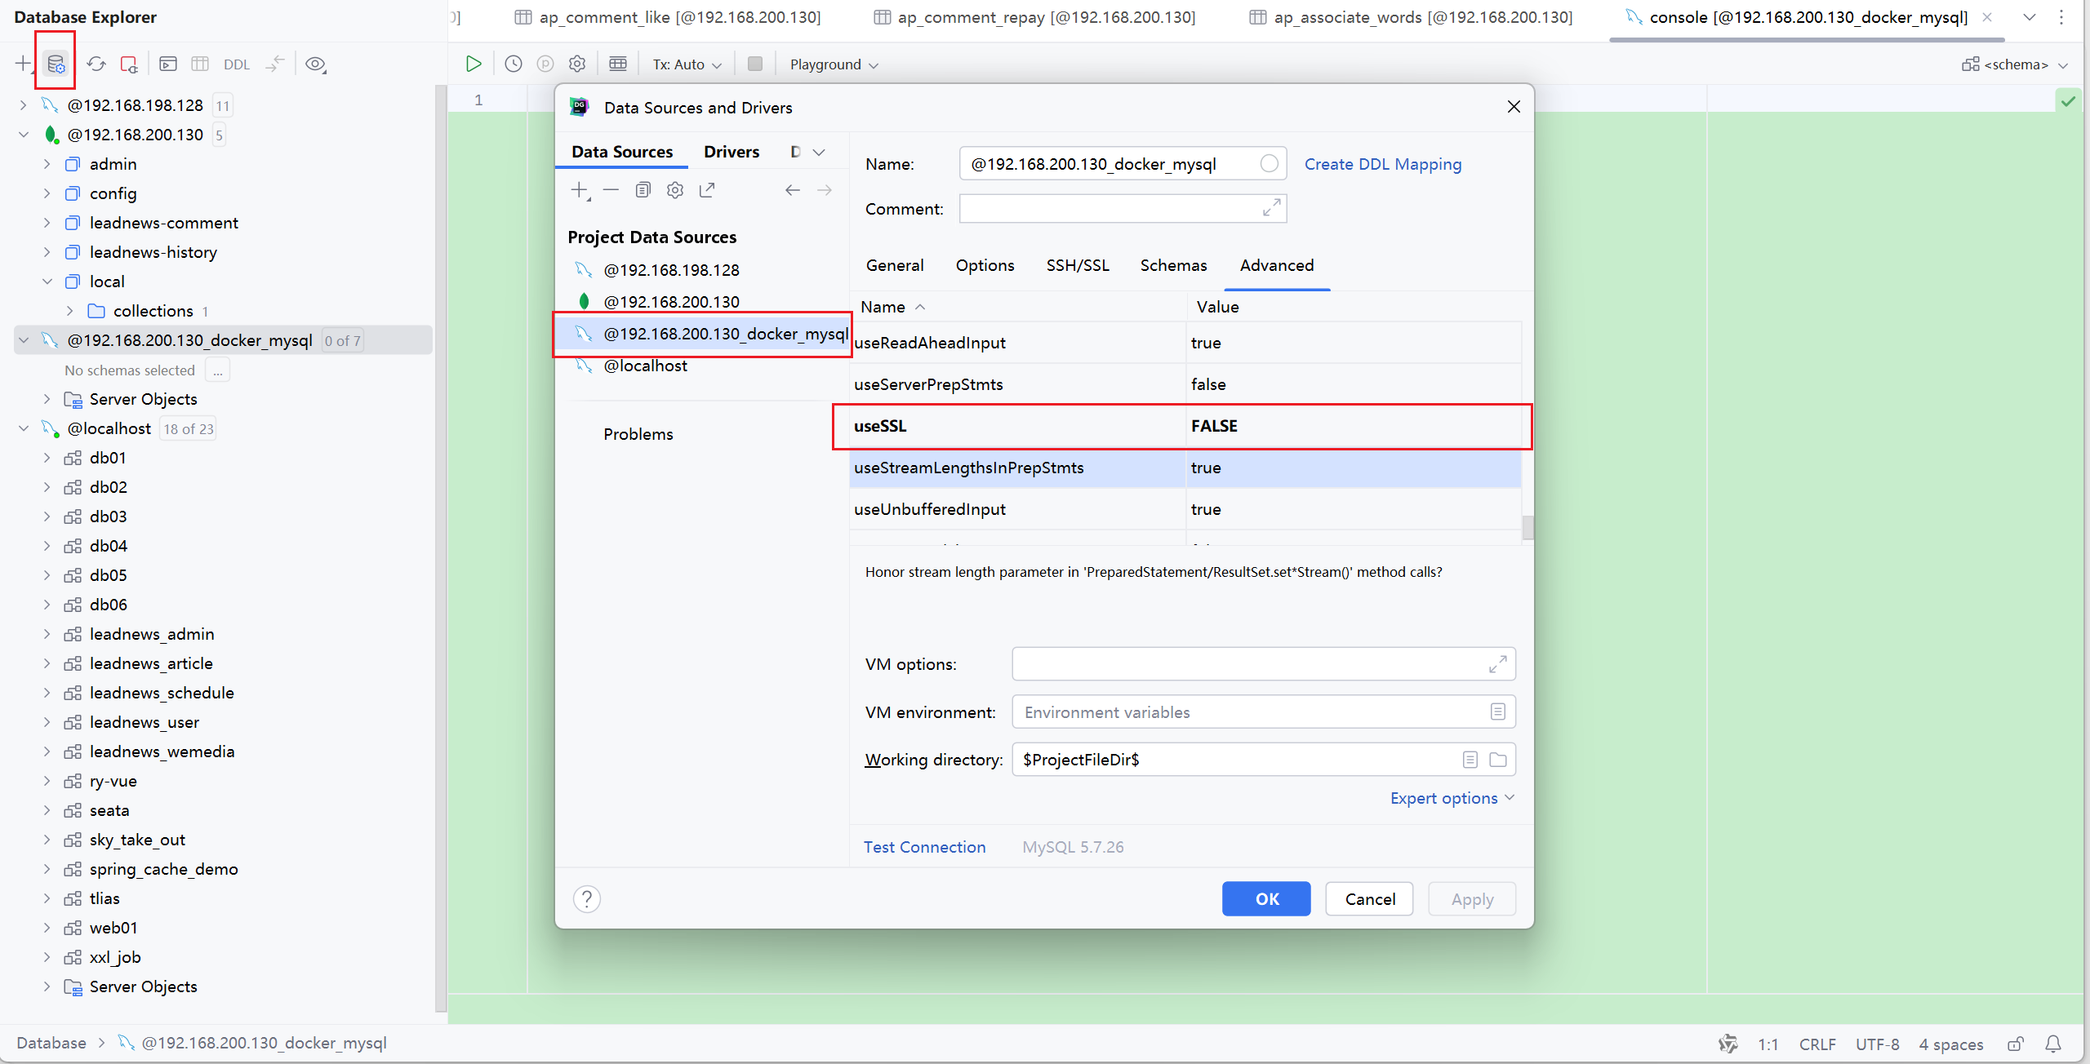2090x1064 pixels.
Task: Switch to the SSH/SSL tab
Action: tap(1078, 265)
